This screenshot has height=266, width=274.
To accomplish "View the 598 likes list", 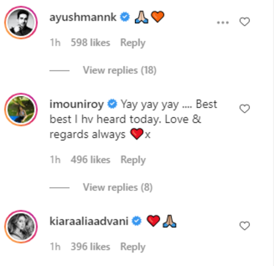I will point(90,43).
